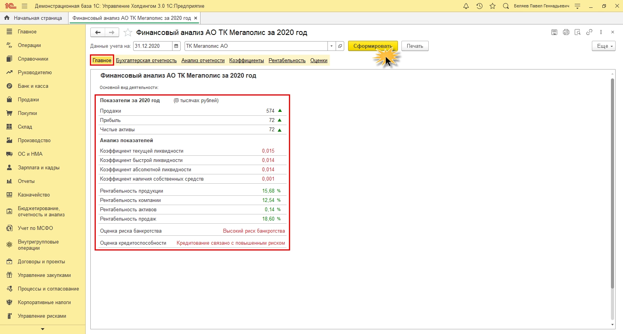
Task: Click Высокий риск банкротства text
Action: coord(254,231)
